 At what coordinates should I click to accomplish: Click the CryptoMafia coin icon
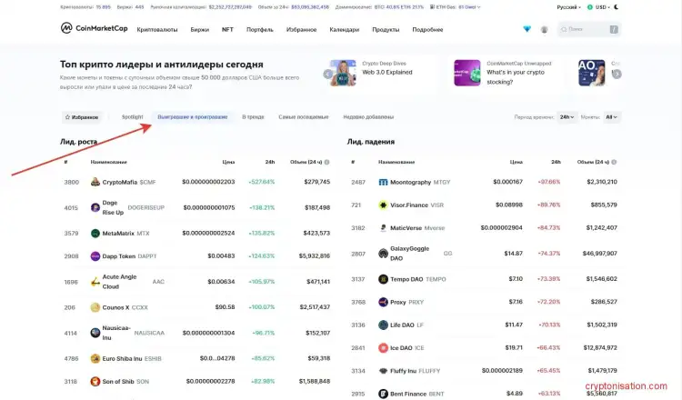pyautogui.click(x=95, y=182)
